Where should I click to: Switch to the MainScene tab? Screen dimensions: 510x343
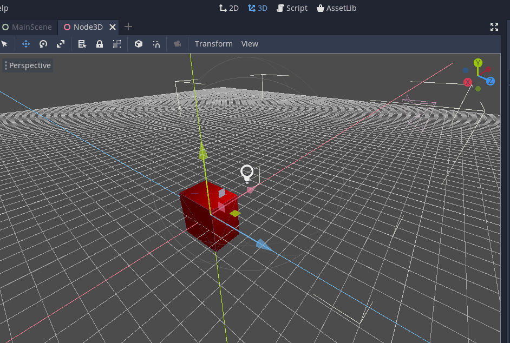pos(27,27)
